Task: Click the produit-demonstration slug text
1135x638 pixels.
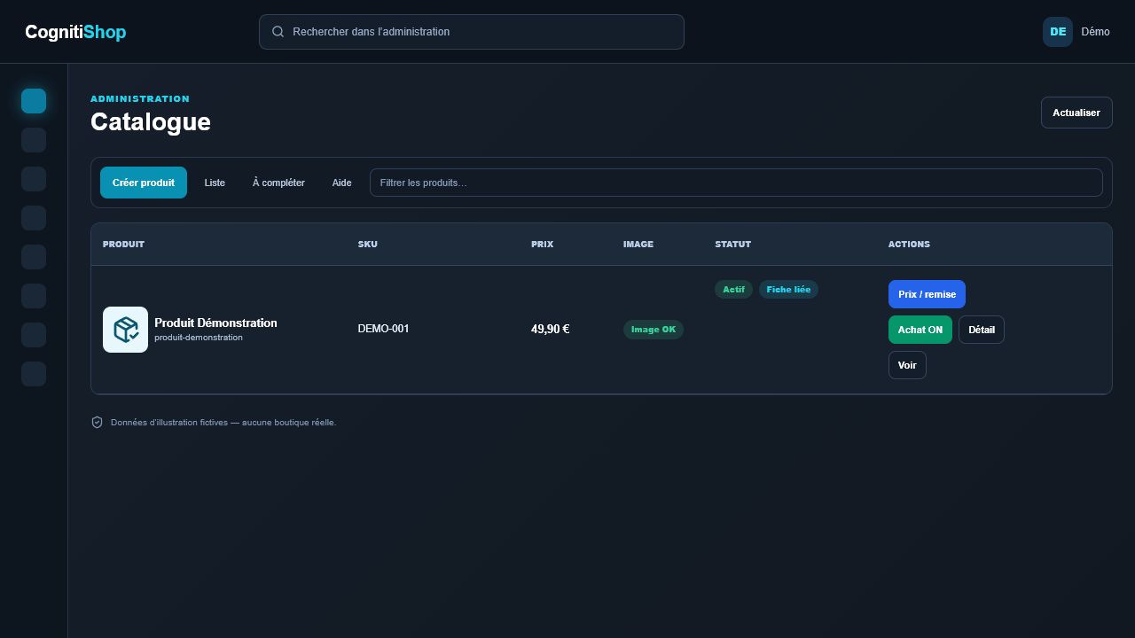Action: [x=199, y=338]
